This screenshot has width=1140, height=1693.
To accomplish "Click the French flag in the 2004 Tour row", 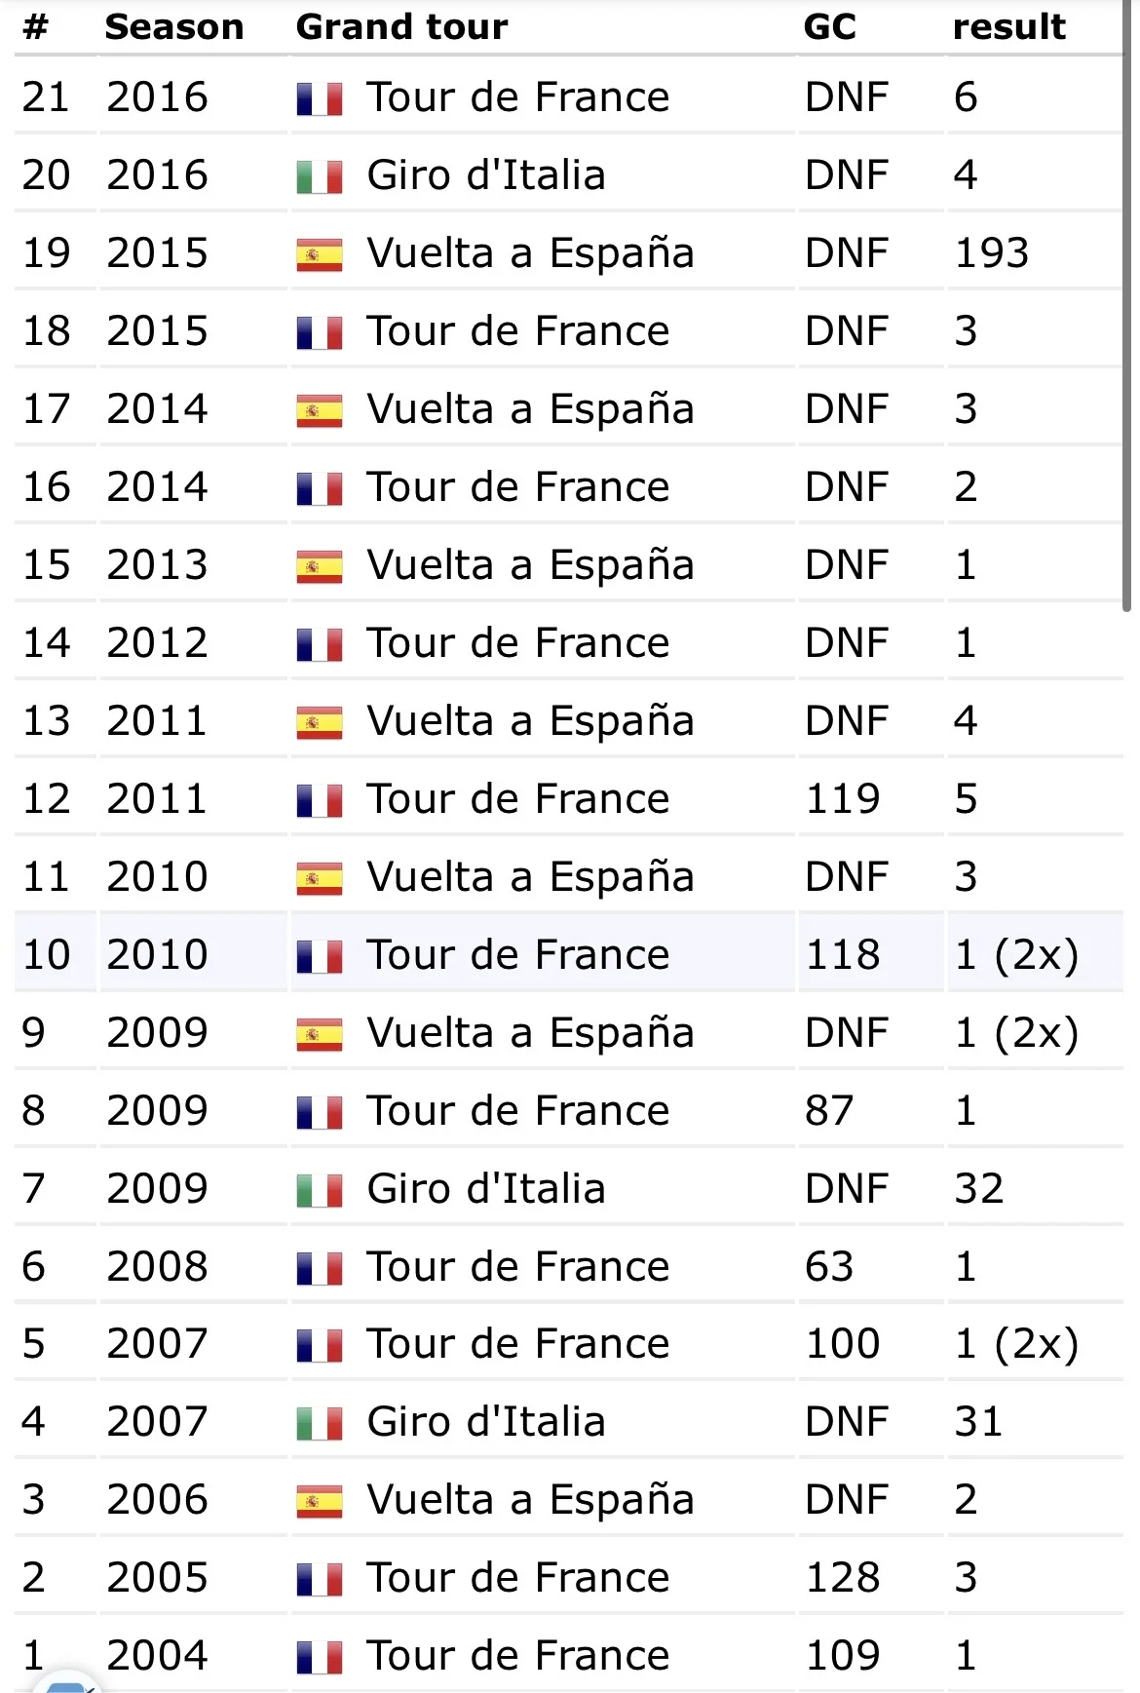I will 320,1657.
